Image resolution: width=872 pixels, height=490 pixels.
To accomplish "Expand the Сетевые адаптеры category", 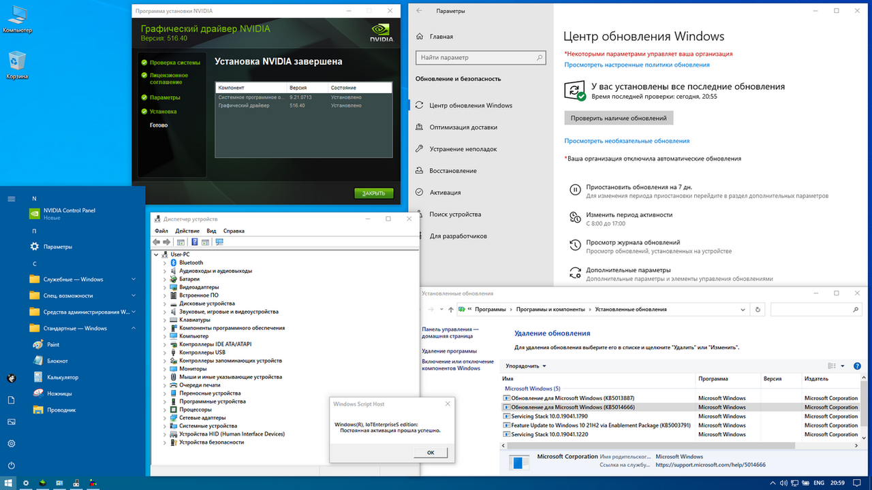I will point(165,418).
